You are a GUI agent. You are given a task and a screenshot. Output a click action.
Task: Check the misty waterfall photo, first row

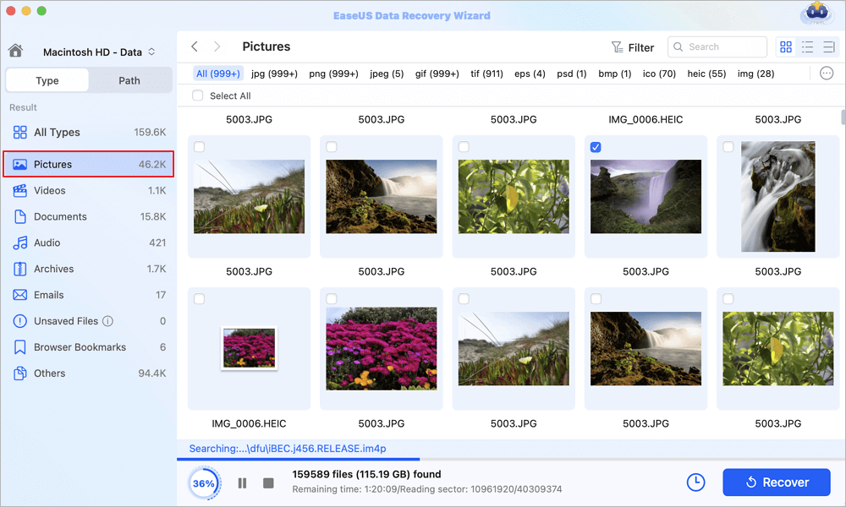332,146
